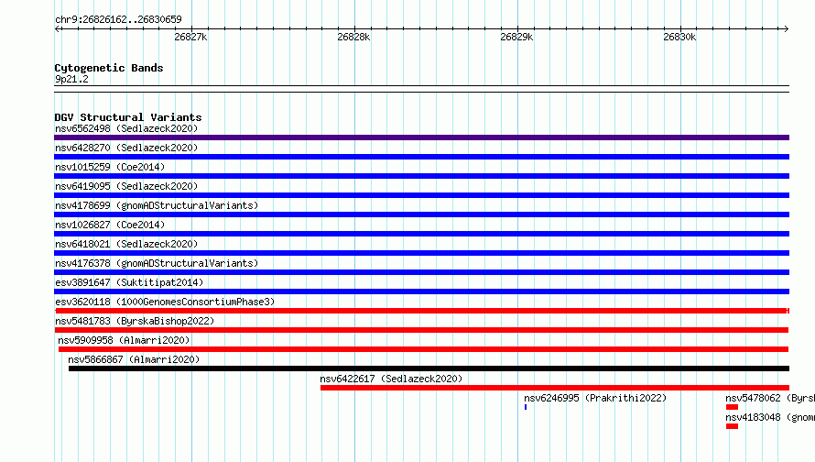
Task: Select the blue nsv1015259 variant bar
Action: (421, 176)
